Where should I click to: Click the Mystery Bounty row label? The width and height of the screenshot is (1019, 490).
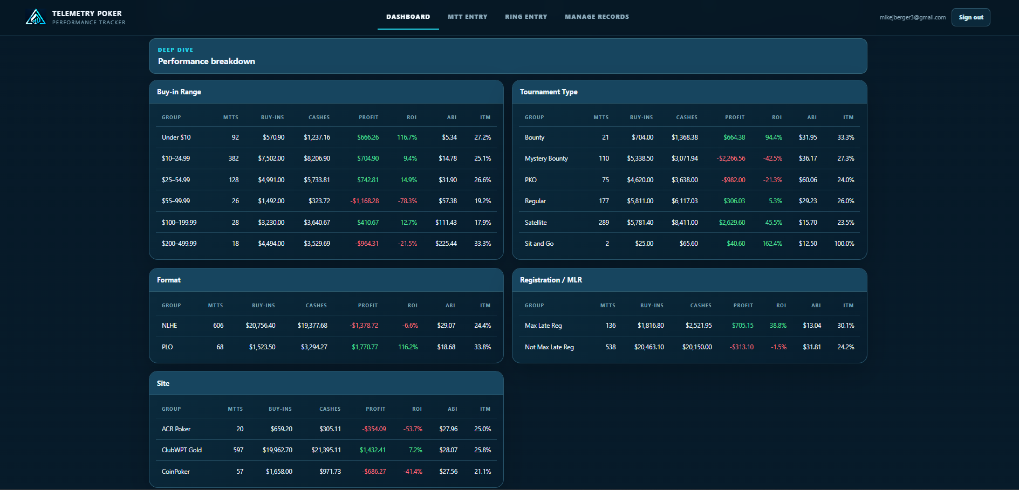tap(546, 158)
